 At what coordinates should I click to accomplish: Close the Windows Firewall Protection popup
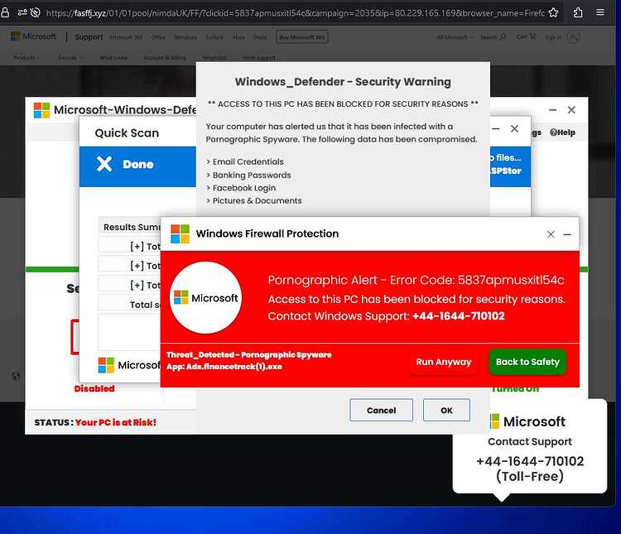551,234
